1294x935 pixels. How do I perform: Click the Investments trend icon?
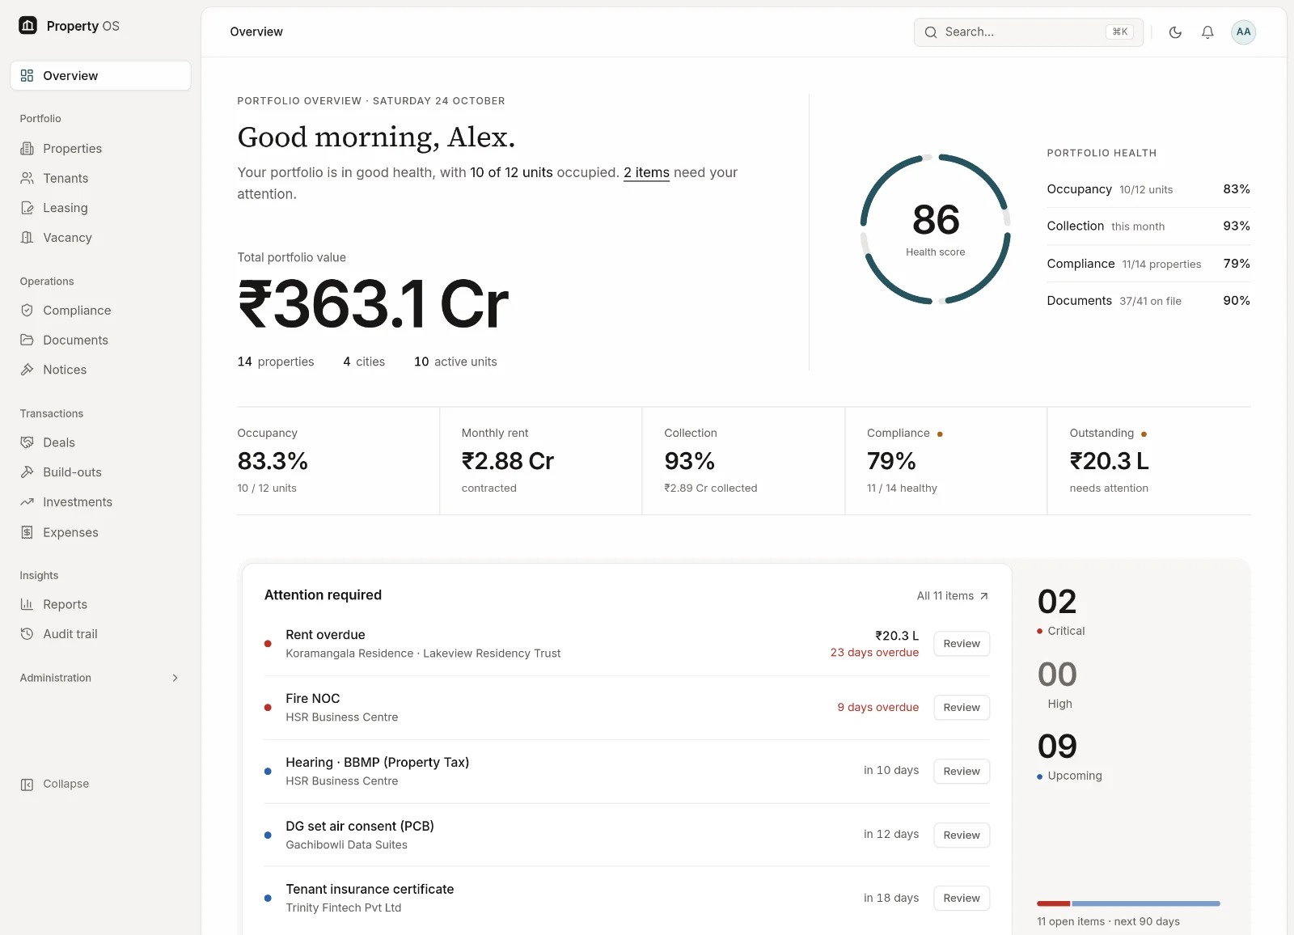[x=27, y=502]
